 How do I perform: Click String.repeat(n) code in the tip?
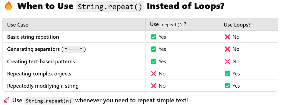pyautogui.click(x=49, y=101)
